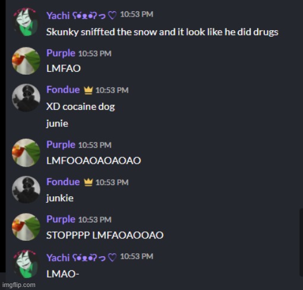Click Purple username above LMFAO

pyautogui.click(x=61, y=53)
